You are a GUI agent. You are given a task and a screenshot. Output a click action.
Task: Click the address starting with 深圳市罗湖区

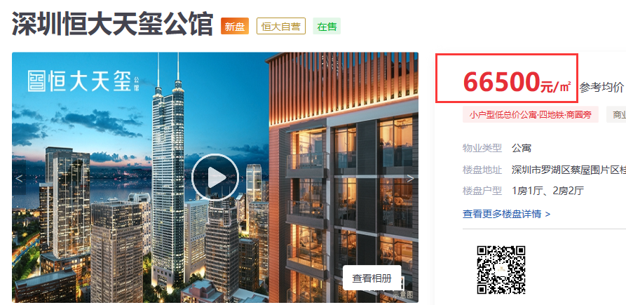[569, 170]
